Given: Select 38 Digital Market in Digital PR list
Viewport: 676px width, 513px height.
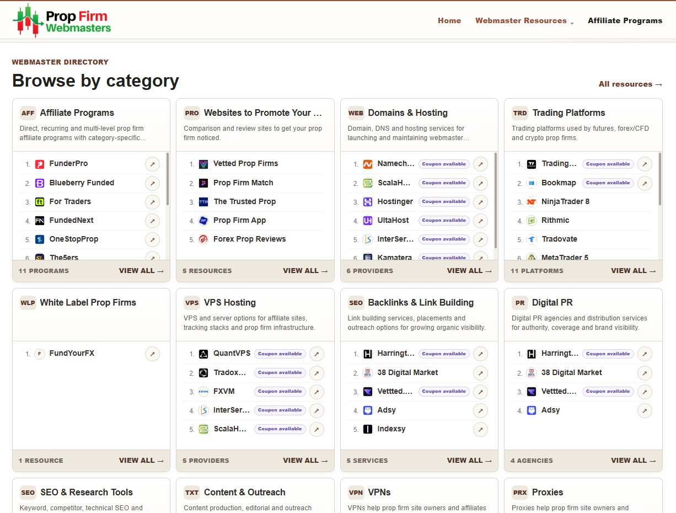Looking at the screenshot, I should [x=572, y=372].
